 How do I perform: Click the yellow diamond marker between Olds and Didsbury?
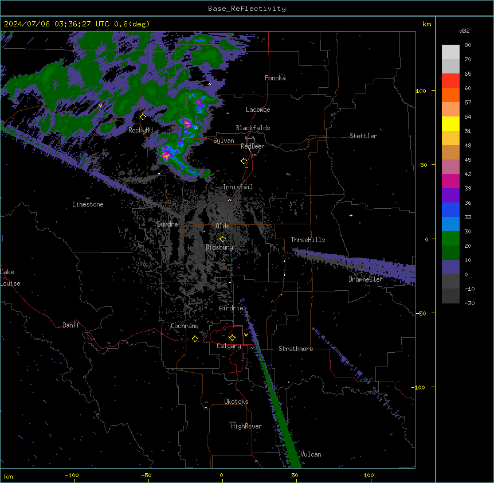[222, 239]
